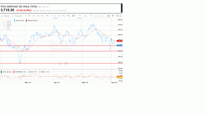This screenshot has width=205, height=115.
Task: Click the MACD (26,12,9) legend entry
Action: [x=6, y=72]
